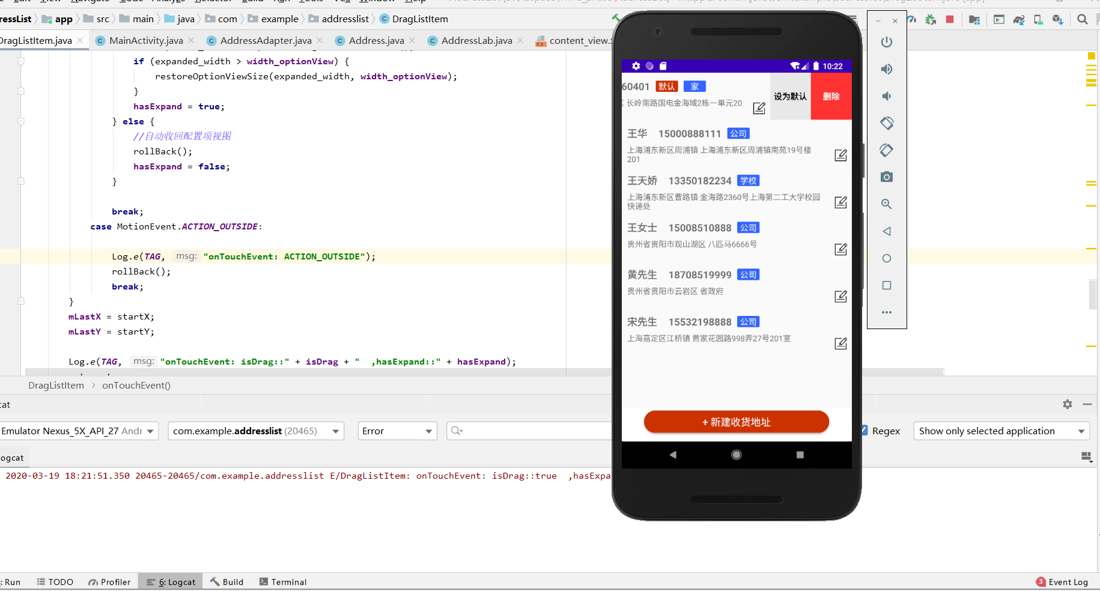Open Run Anything toolbar icon
This screenshot has height=591, width=1100.
pos(999,19)
